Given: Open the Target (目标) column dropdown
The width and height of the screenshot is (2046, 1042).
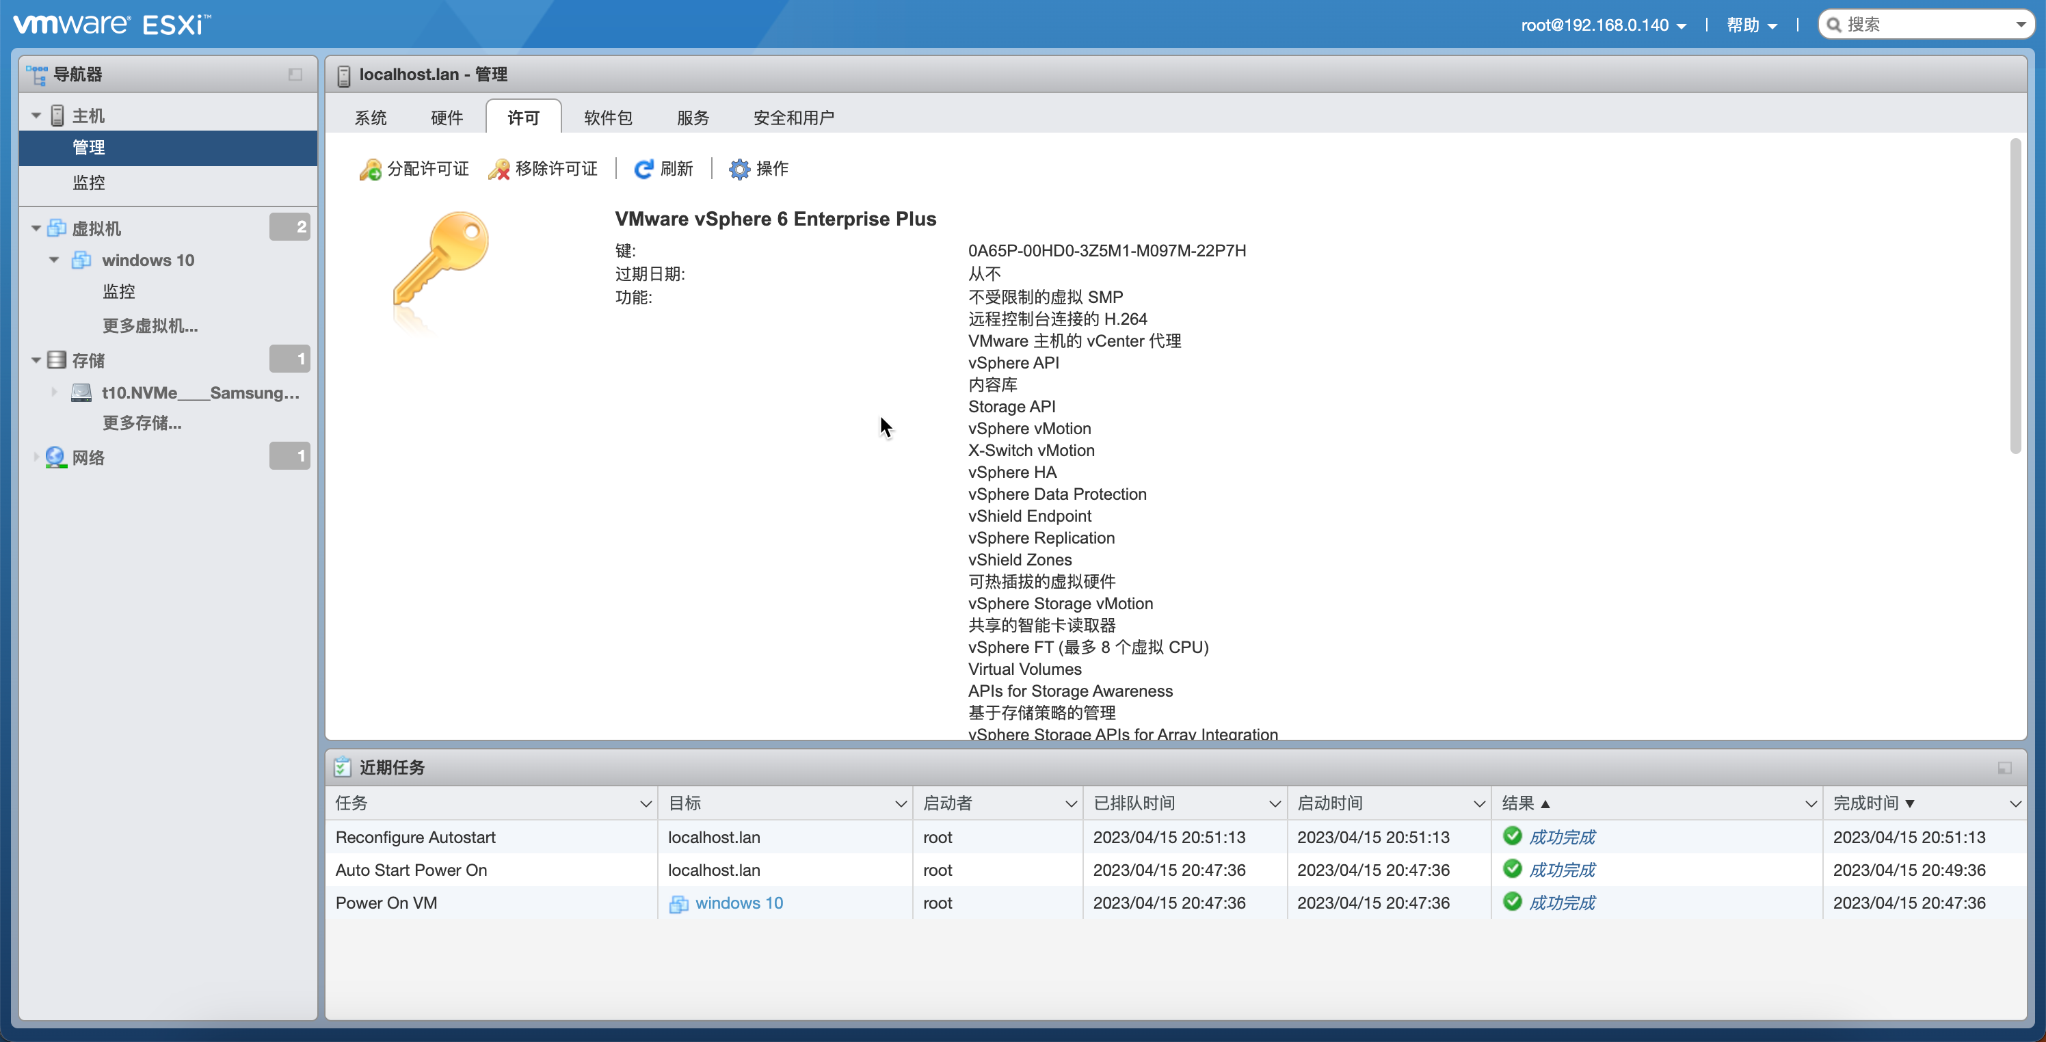Looking at the screenshot, I should pos(901,804).
